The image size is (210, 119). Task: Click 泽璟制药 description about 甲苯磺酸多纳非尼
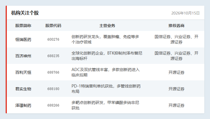click(x=105, y=105)
